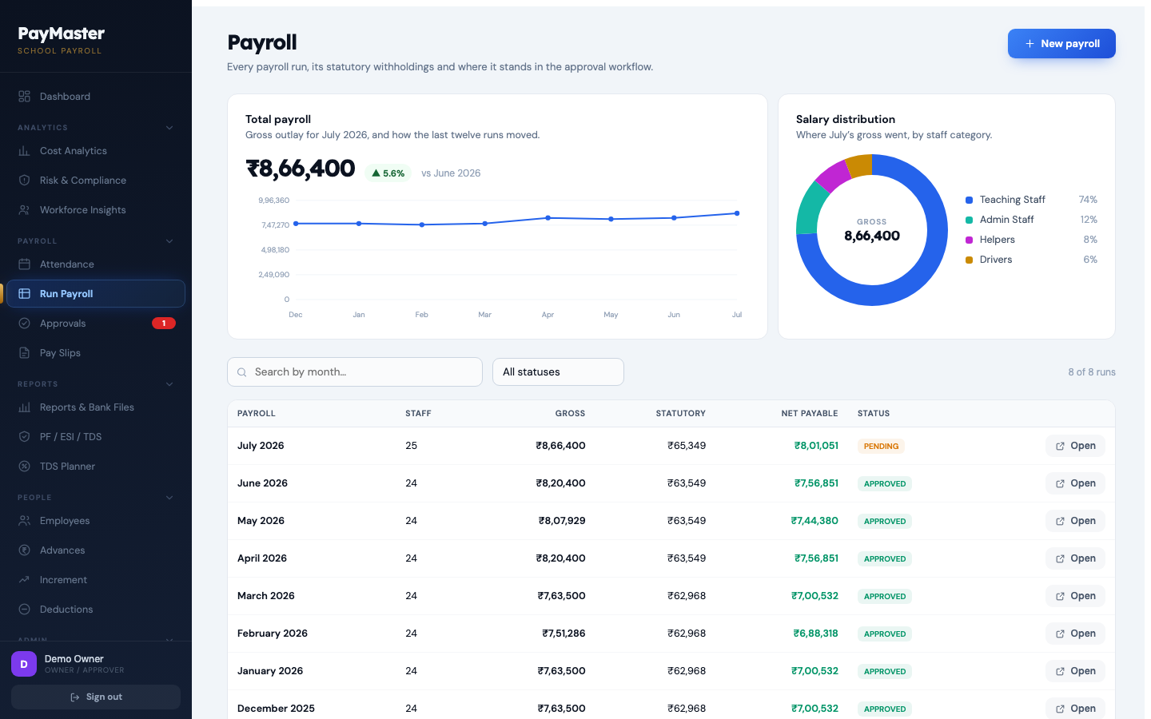Click the PF / ESI / TDS shield icon
The height and width of the screenshot is (719, 1151).
pyautogui.click(x=24, y=437)
